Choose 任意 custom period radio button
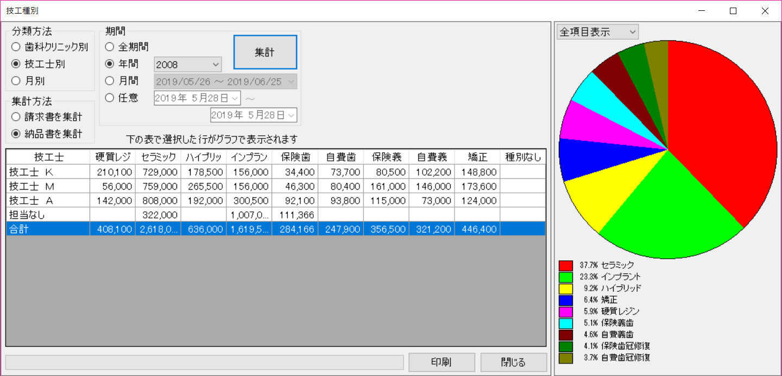This screenshot has height=376, width=782. [110, 98]
